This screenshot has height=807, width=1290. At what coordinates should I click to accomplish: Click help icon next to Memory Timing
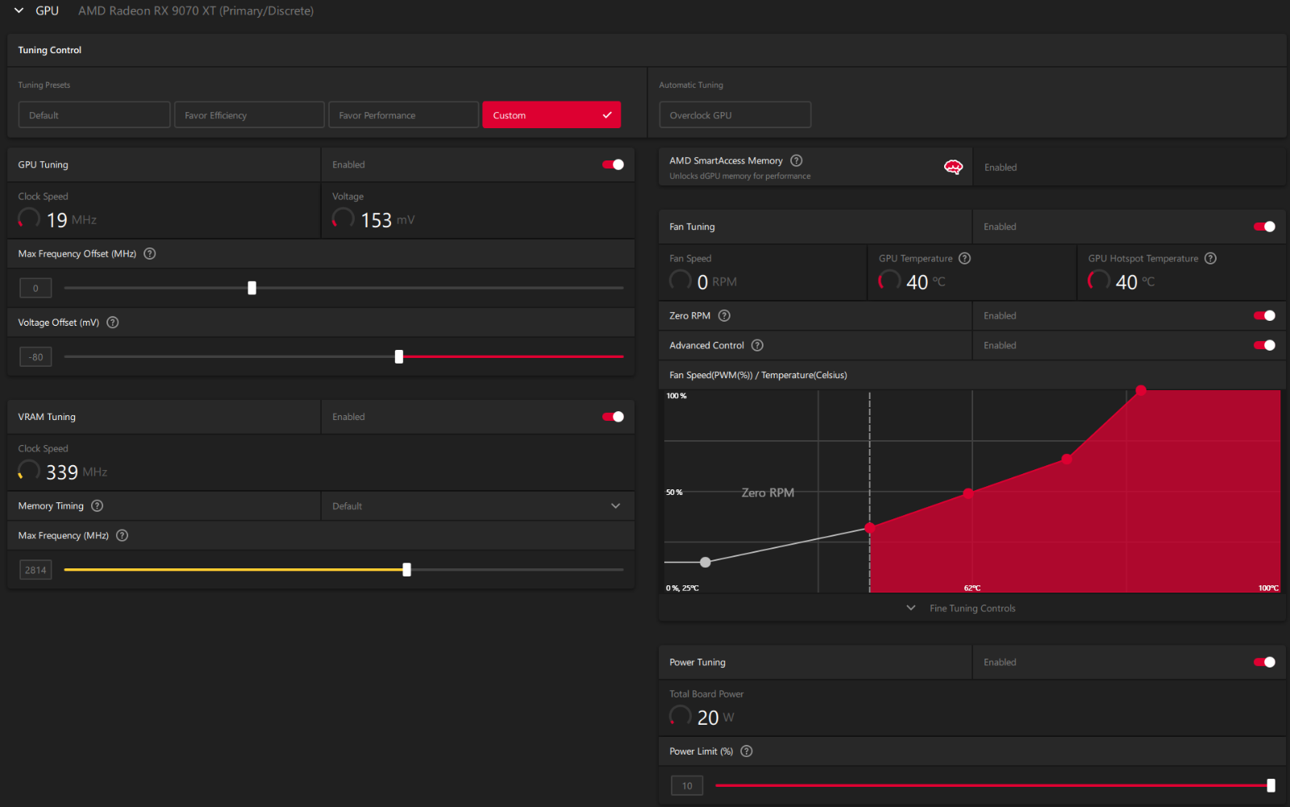coord(98,506)
